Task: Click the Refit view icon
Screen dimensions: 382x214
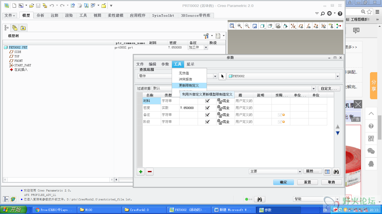Action: click(x=232, y=26)
